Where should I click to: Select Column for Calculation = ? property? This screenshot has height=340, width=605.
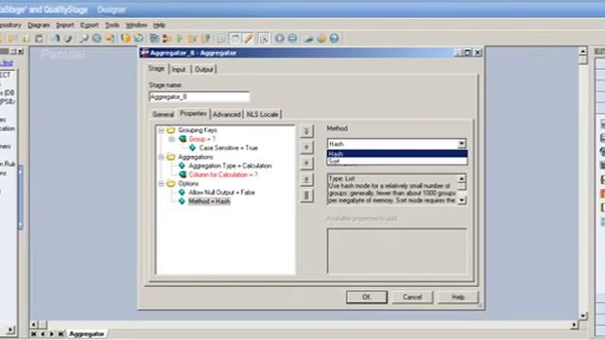tap(223, 175)
